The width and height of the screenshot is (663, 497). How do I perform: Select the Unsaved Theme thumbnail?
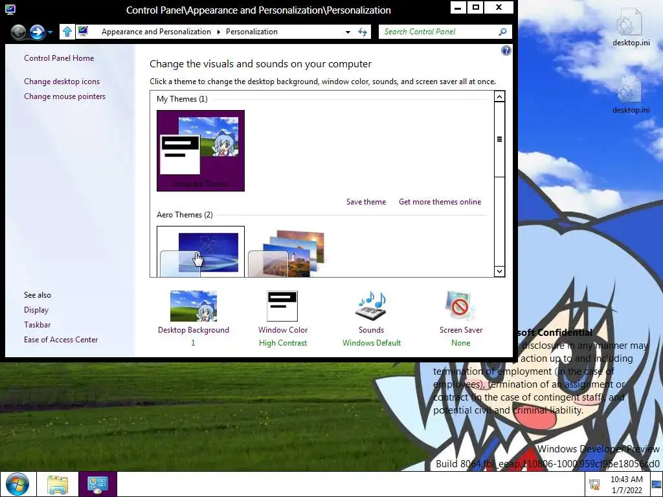point(201,151)
